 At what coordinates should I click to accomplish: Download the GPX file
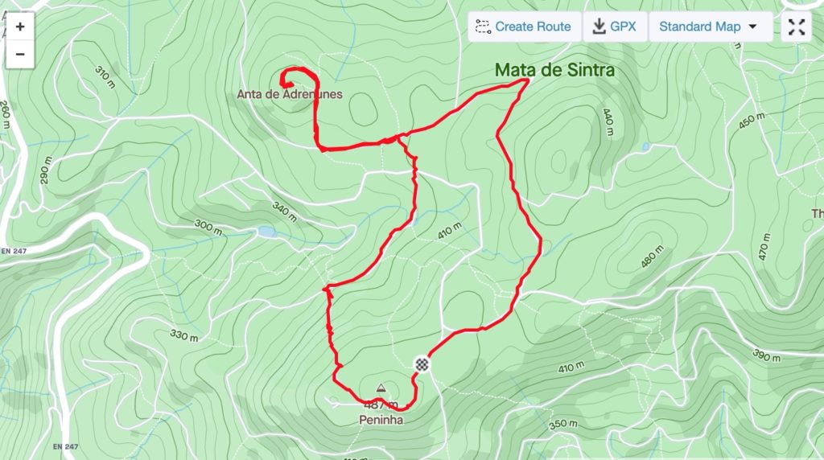(615, 27)
